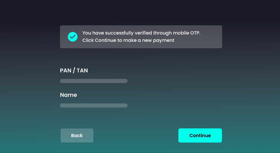The width and height of the screenshot is (280, 153).
Task: Return to previous step via Back
Action: (77, 136)
